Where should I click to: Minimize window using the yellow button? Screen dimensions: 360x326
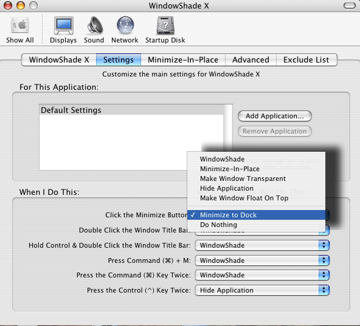click(21, 5)
